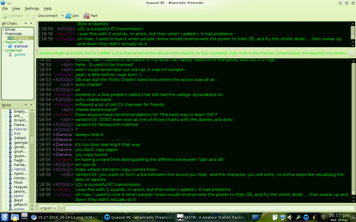Select nick G4NAO in the list
This screenshot has height=222, width=356.
point(20,138)
